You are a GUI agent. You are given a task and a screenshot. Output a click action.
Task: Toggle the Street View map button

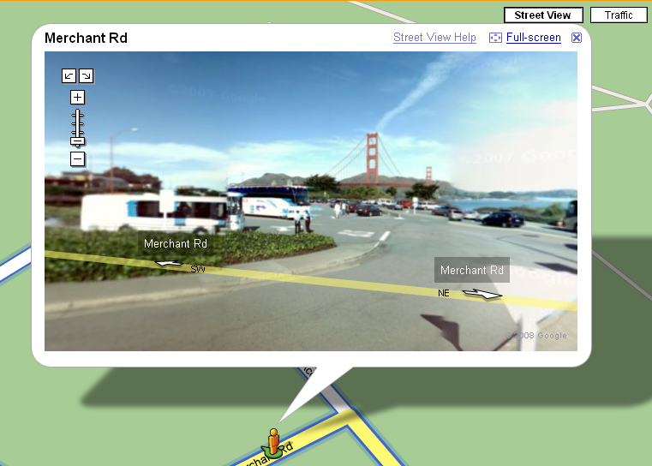click(543, 15)
